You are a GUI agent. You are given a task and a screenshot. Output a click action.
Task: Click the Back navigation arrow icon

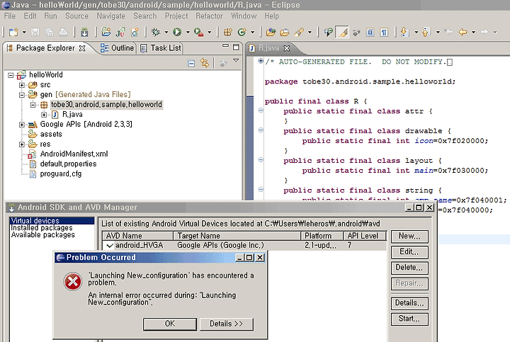coord(463,32)
